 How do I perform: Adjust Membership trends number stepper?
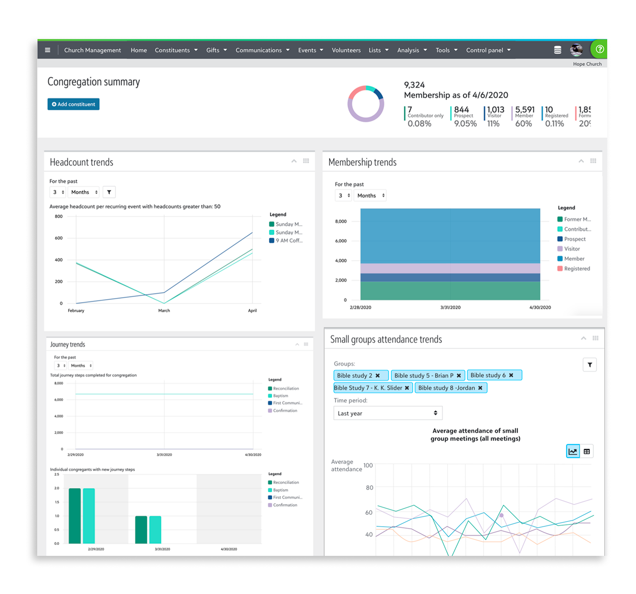343,195
